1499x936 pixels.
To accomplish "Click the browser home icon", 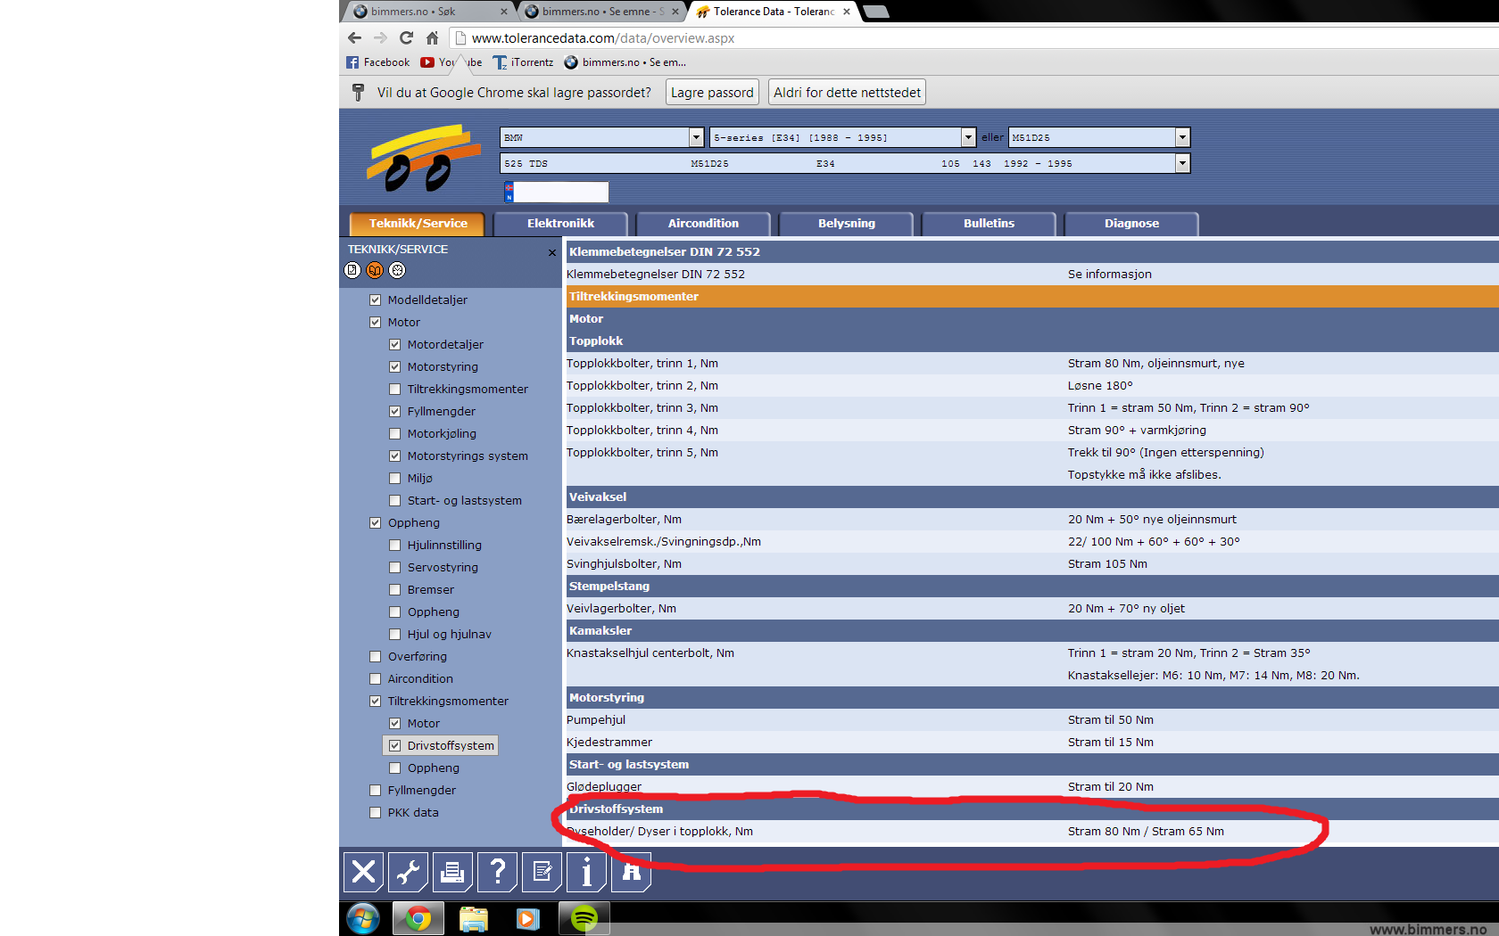I will 432,37.
